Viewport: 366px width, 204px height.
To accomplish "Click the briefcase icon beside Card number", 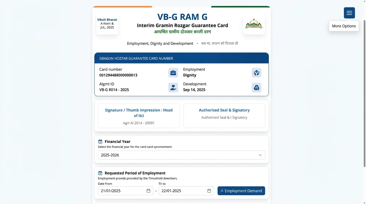I will coord(173,73).
